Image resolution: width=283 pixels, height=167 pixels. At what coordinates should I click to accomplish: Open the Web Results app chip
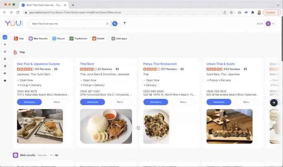coord(38,38)
